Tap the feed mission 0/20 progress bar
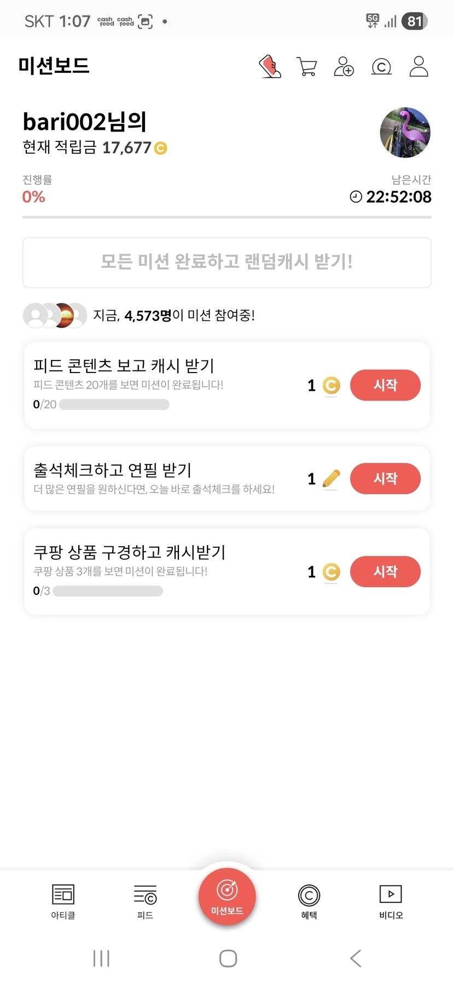 tap(114, 405)
